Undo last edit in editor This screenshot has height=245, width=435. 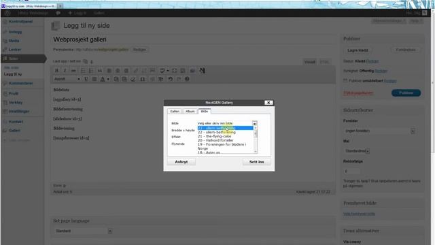(x=171, y=79)
